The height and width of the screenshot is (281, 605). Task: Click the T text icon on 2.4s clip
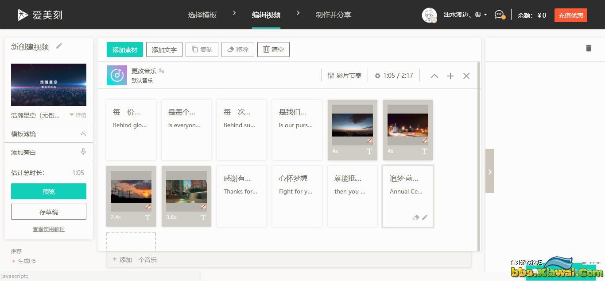(148, 217)
